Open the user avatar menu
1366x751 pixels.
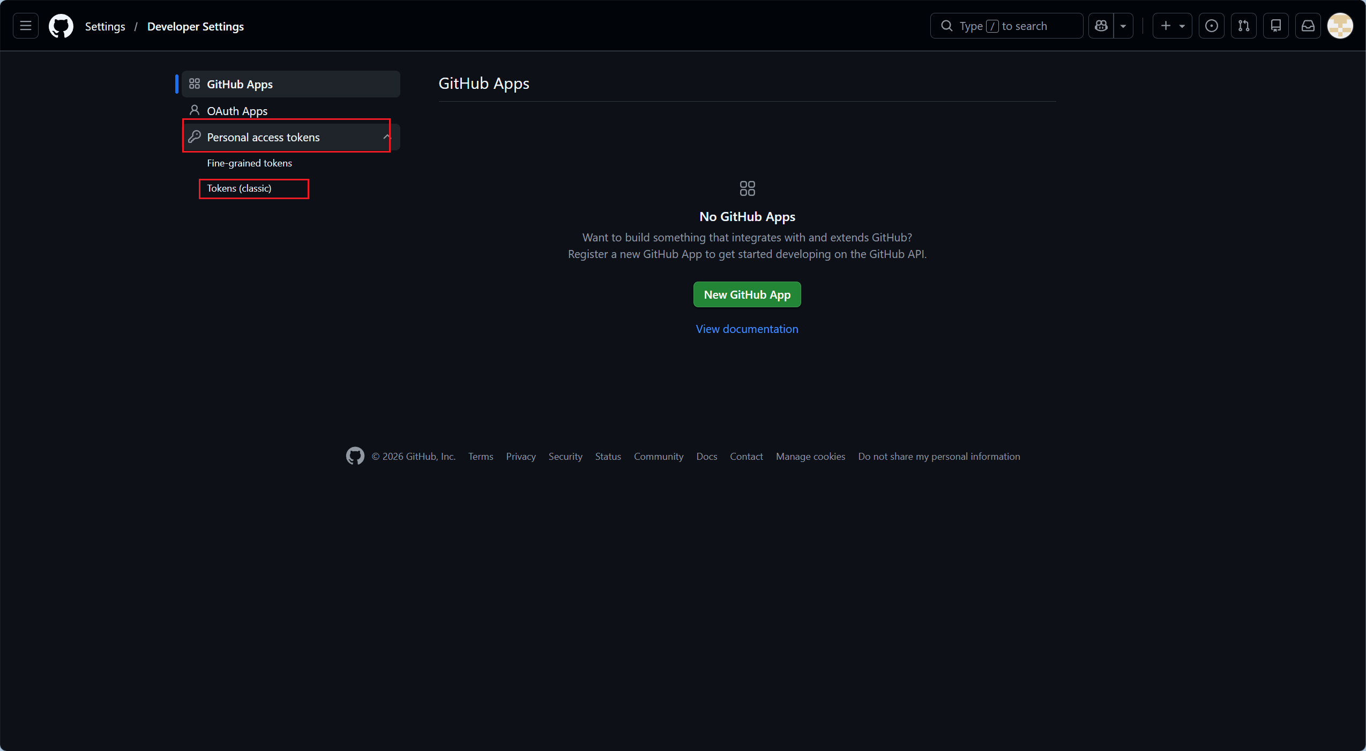1340,26
